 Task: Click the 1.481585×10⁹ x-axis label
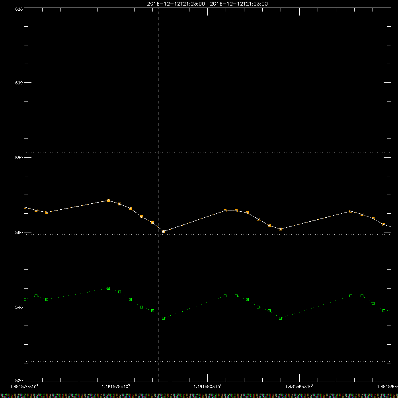point(300,386)
